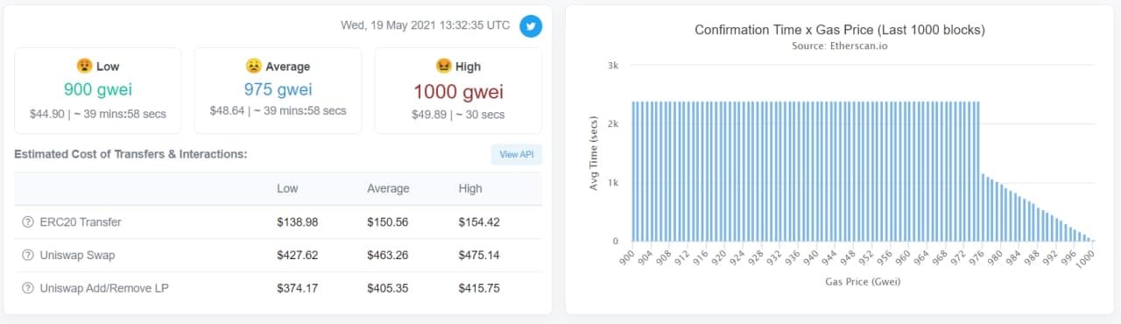Screen dimensions: 1121x324
Task: Click the Confirmation Time x Gas Price title
Action: point(840,30)
